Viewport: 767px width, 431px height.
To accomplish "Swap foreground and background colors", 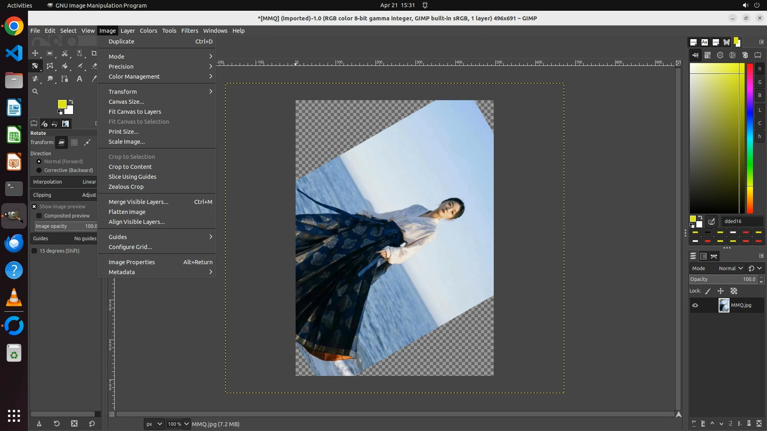I will coord(71,102).
